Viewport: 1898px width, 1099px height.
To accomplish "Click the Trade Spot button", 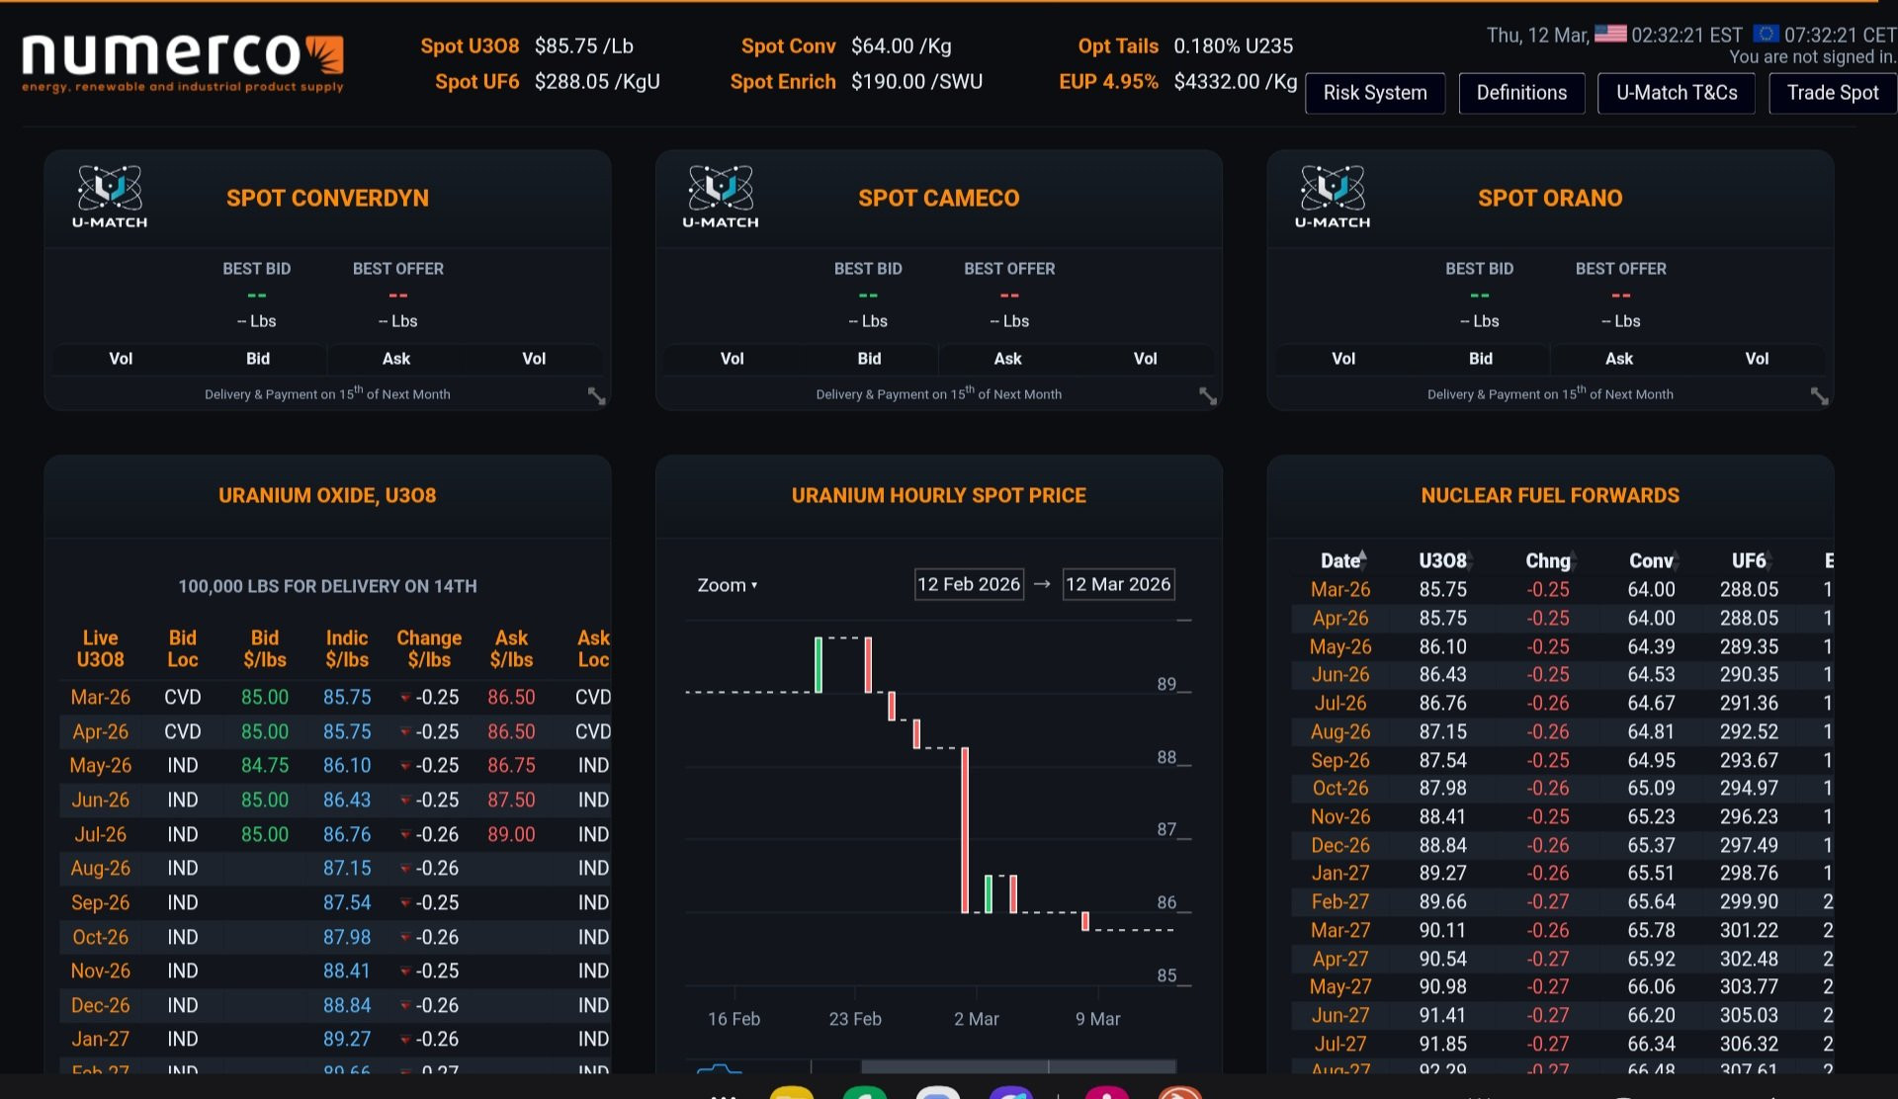I will point(1833,93).
